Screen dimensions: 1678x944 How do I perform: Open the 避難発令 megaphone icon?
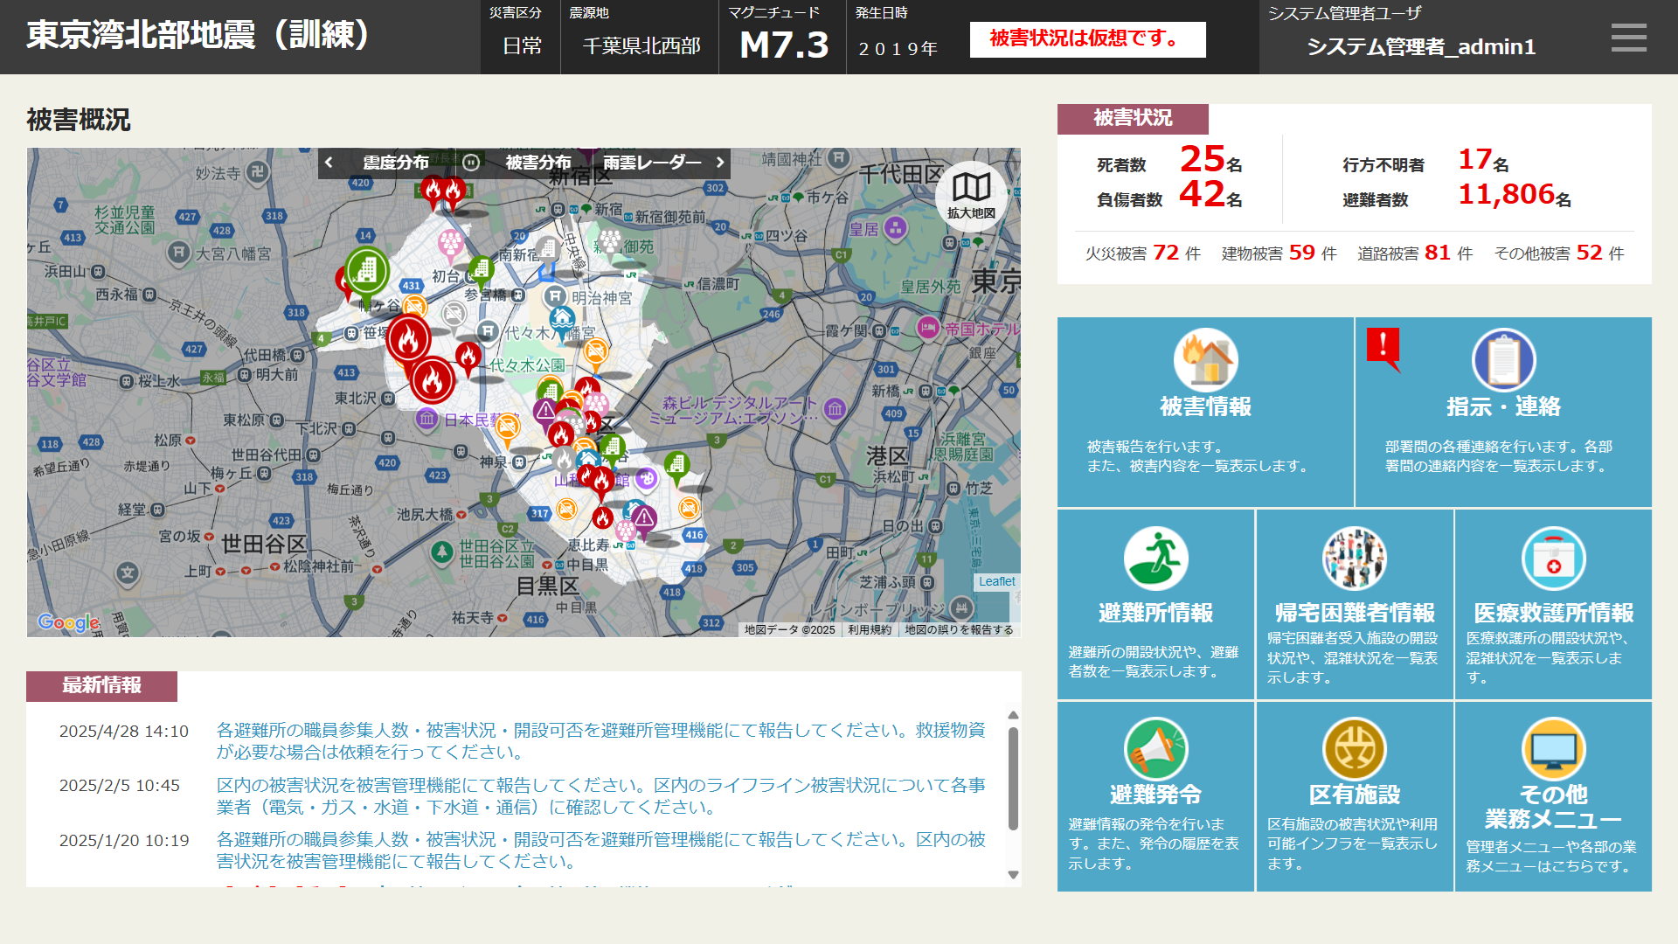(1155, 749)
